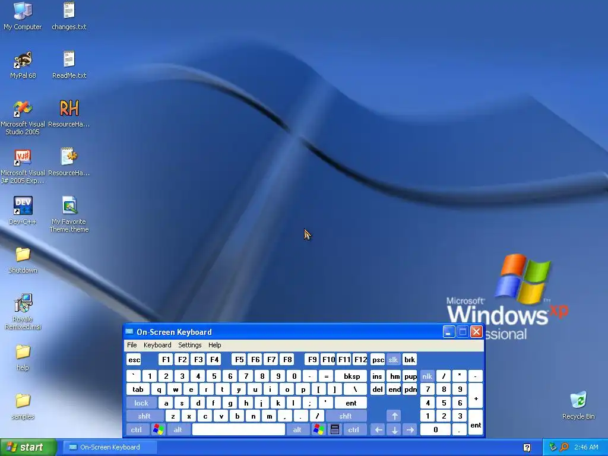Screen dimensions: 608x456
Task: Click the application menu key on keyboard
Action: (x=335, y=430)
